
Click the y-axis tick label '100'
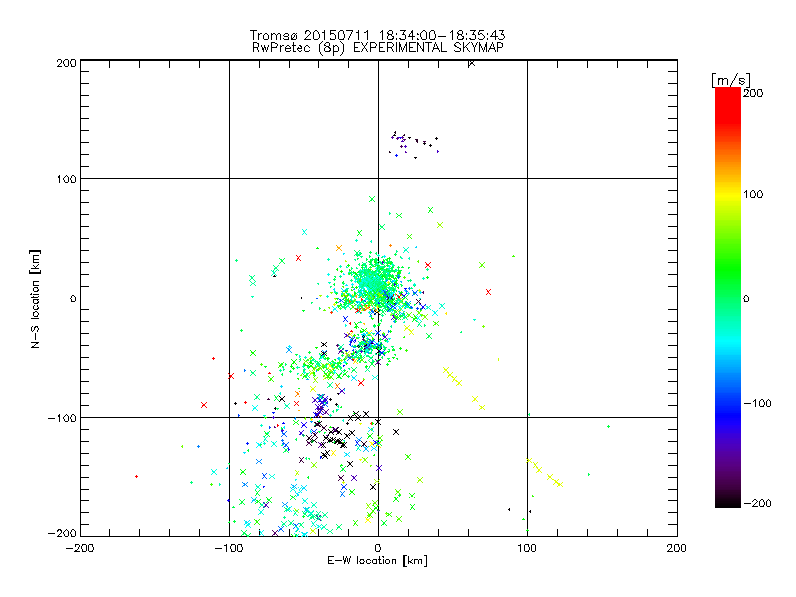click(66, 179)
